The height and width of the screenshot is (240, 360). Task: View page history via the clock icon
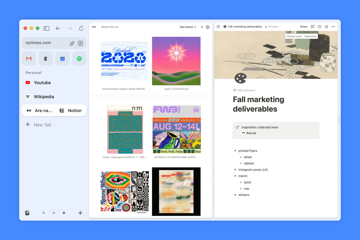tap(319, 26)
